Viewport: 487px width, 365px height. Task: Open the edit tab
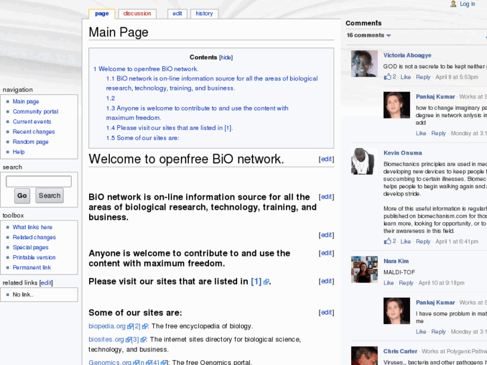[178, 13]
